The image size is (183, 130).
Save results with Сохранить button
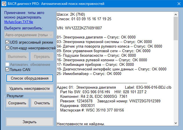pyautogui.click(x=17, y=103)
